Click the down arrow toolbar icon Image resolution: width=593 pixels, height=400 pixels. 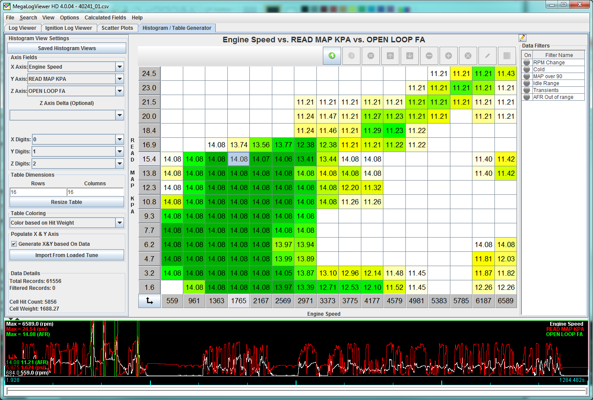pos(410,56)
